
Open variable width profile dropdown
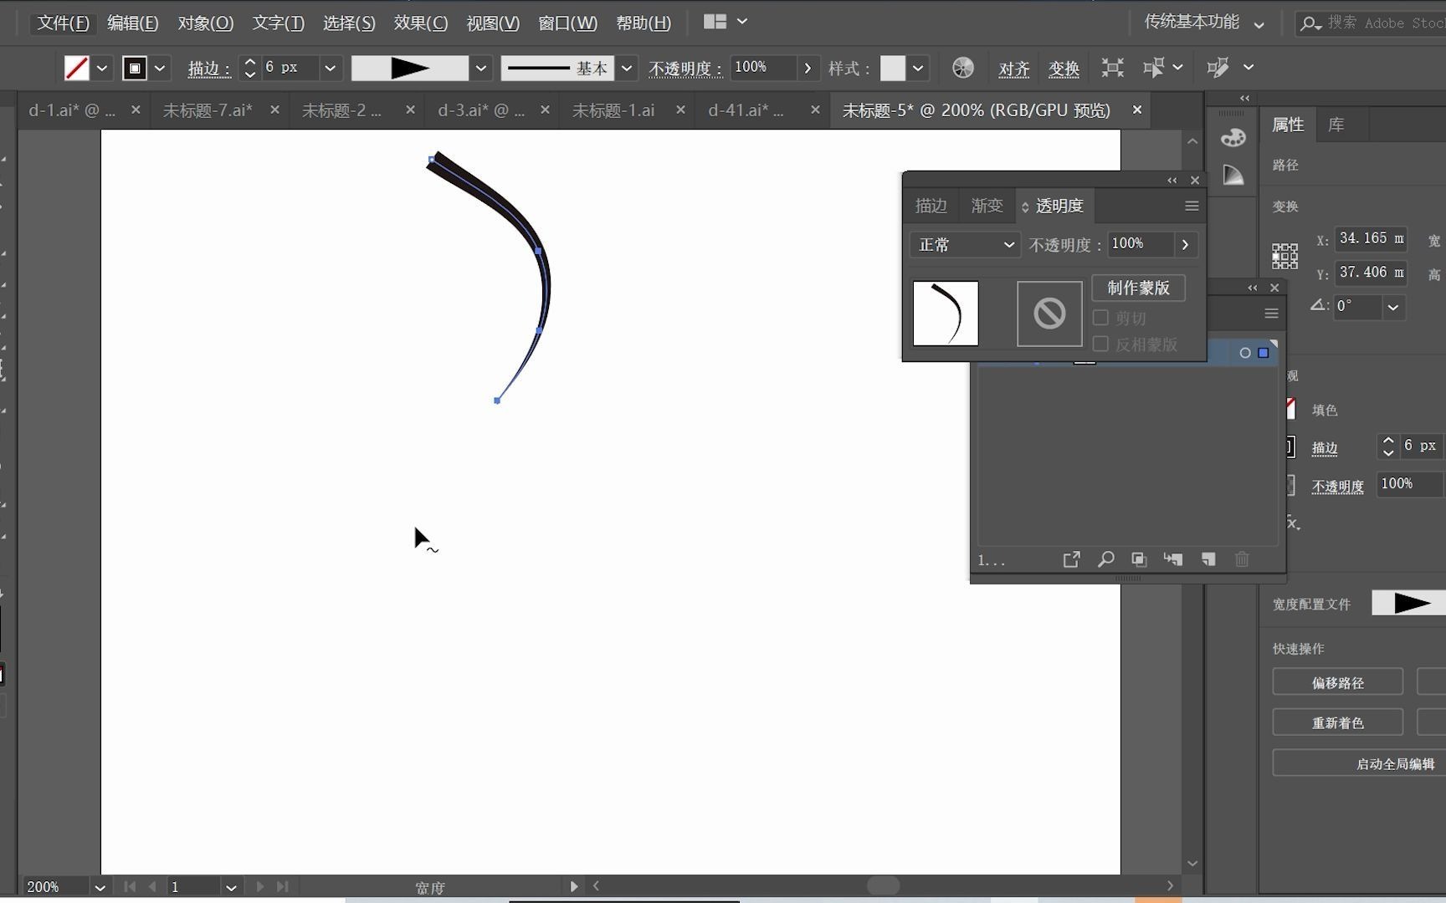pos(480,68)
